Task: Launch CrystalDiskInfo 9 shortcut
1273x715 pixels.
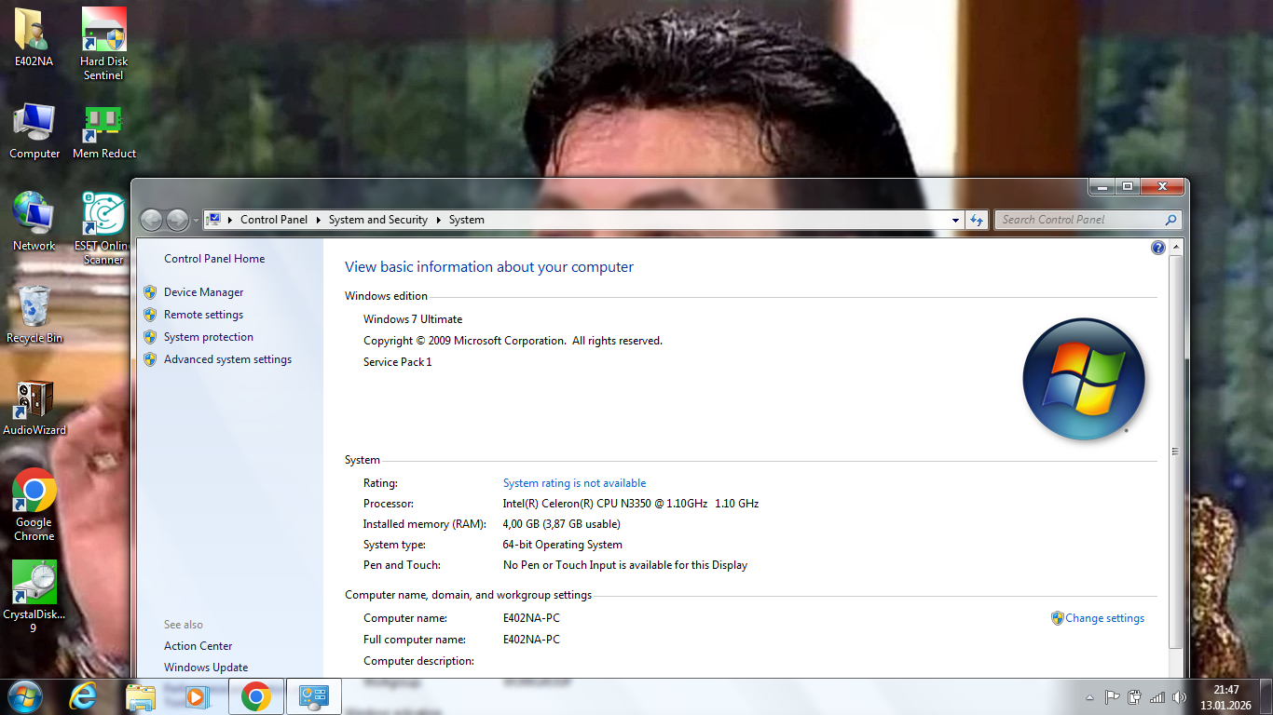Action: coord(34,597)
